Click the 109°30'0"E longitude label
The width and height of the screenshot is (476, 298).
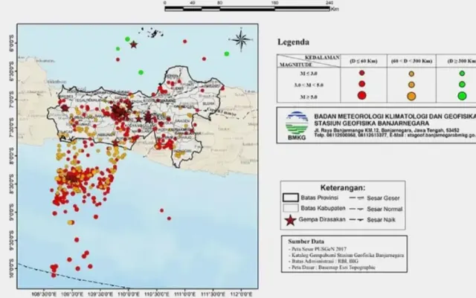point(100,294)
